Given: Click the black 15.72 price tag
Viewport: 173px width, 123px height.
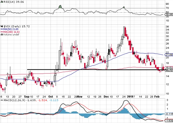Looking at the screenshot, I should tap(169, 70).
